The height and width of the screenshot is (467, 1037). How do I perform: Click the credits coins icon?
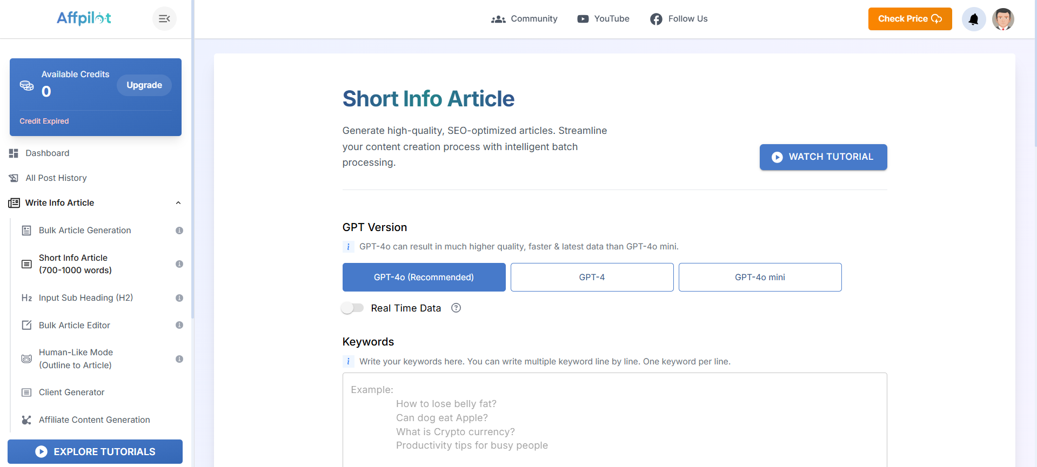(26, 85)
